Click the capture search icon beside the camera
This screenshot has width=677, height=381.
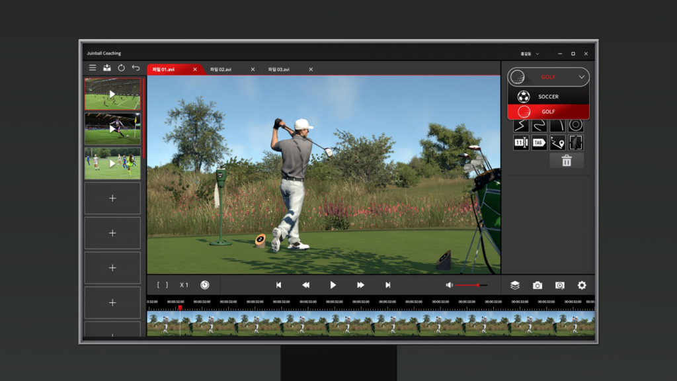tap(559, 285)
